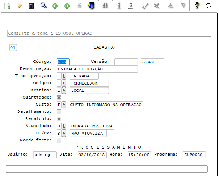The width and height of the screenshot is (219, 176).
Task: Toggle the Quantidade checkbox
Action: click(x=59, y=98)
